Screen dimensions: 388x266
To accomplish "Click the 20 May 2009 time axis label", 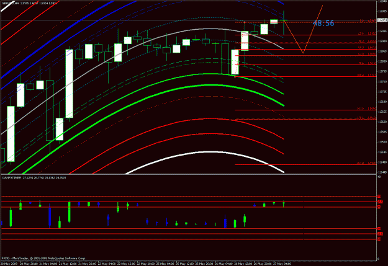I will click(x=9, y=264).
